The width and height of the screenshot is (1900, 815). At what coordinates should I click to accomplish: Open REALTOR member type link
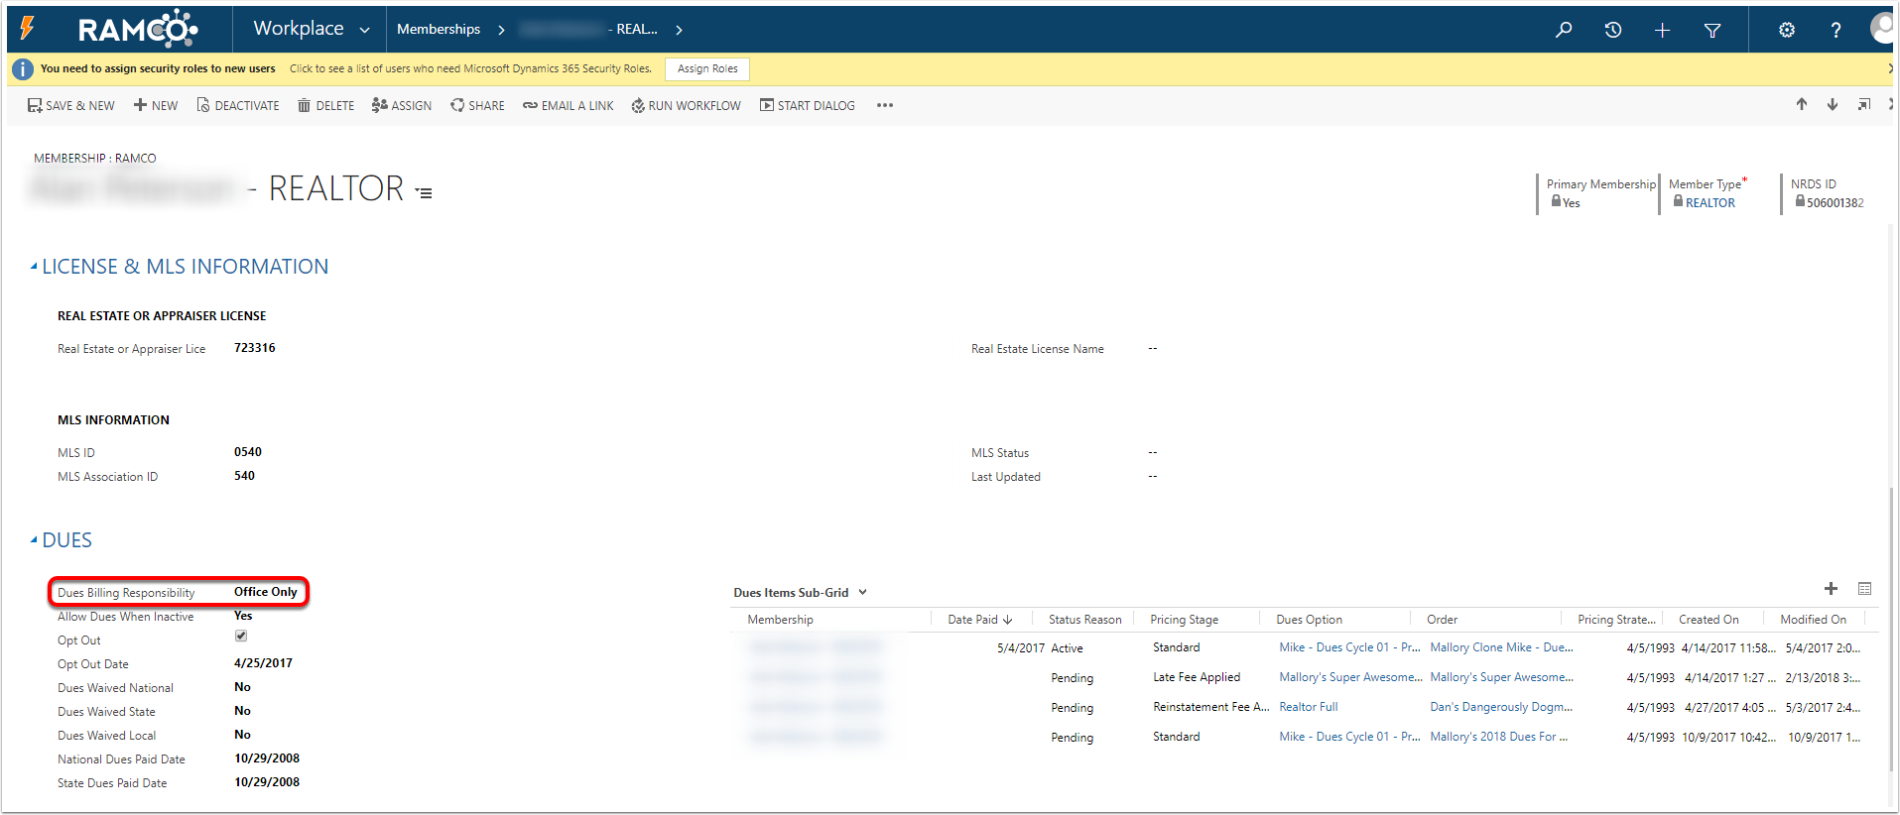point(1710,202)
